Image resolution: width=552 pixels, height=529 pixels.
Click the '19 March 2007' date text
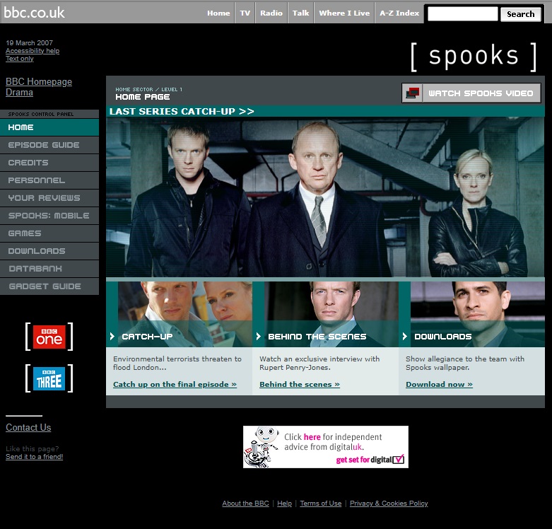29,43
